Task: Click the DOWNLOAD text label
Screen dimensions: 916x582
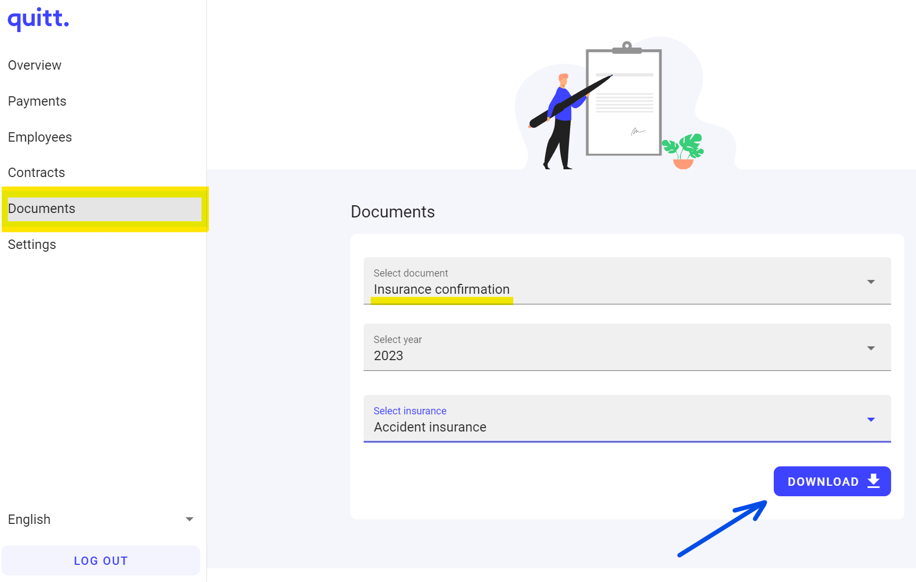Action: [x=822, y=482]
